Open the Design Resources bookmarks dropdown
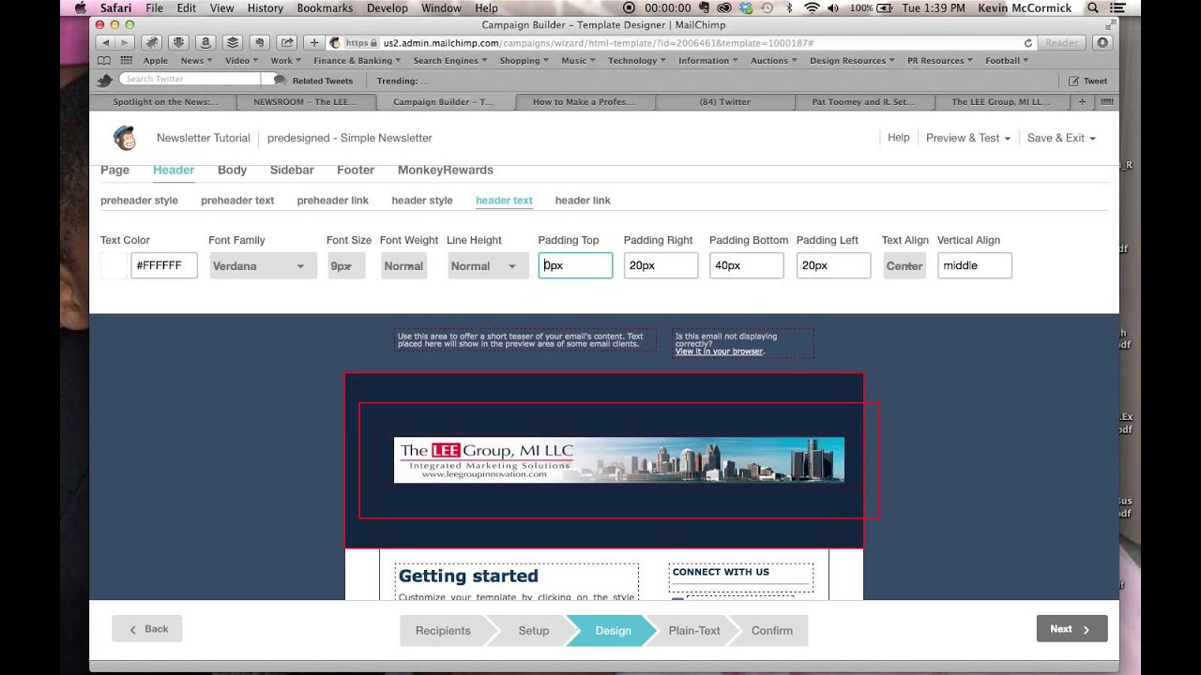 click(x=852, y=61)
